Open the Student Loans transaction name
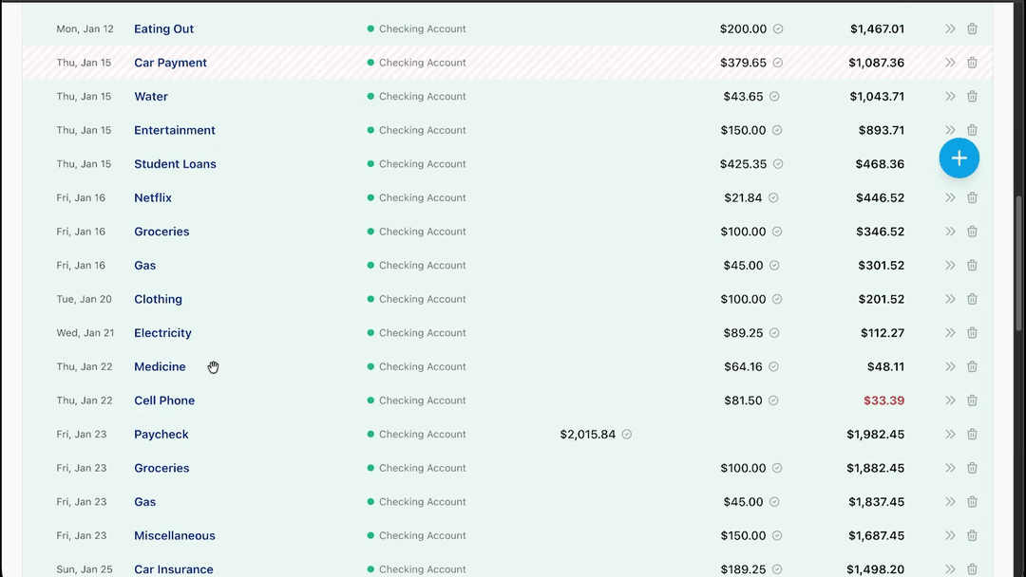 point(175,164)
